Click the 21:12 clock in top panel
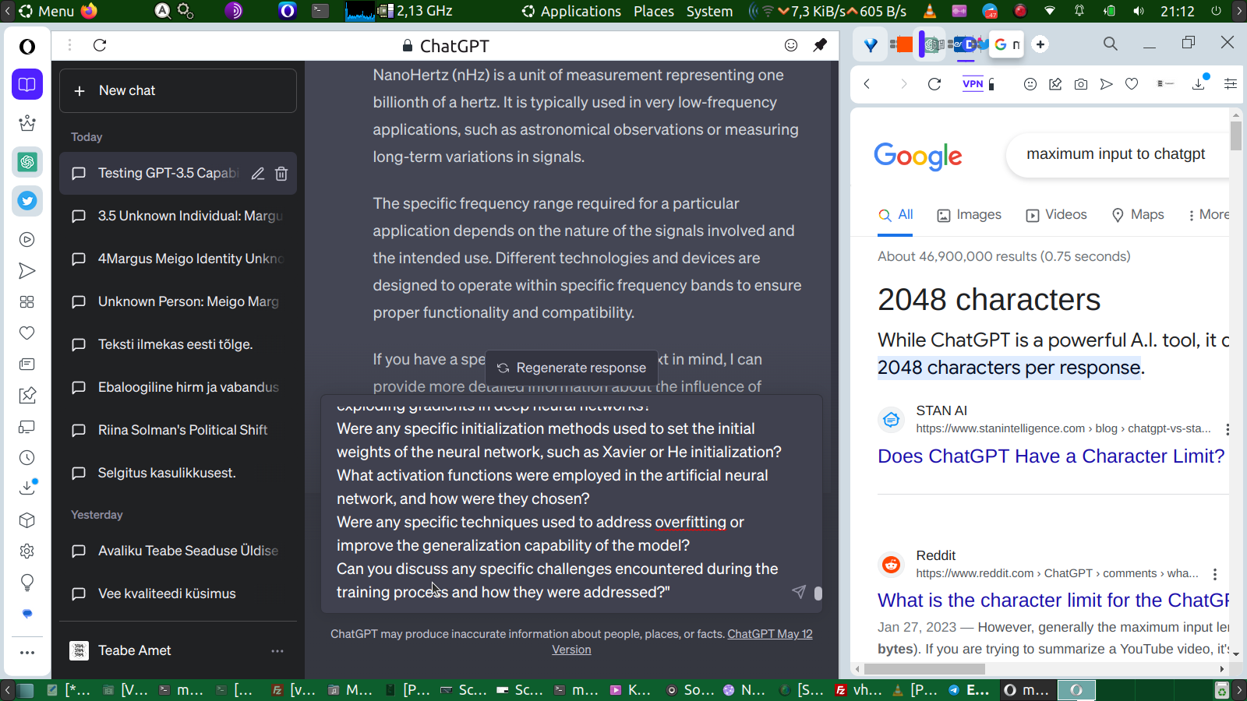The height and width of the screenshot is (701, 1247). pyautogui.click(x=1178, y=11)
